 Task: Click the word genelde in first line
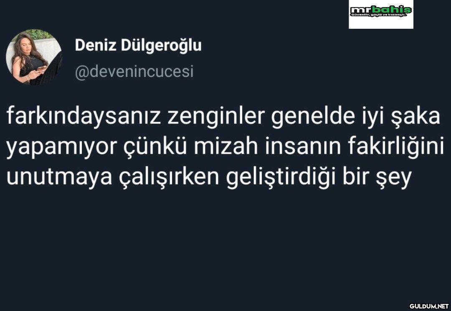pos(312,116)
